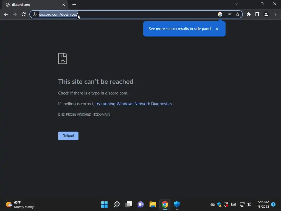This screenshot has height=211, width=281.
Task: Toggle the Chrome side panel
Action: coord(257,14)
